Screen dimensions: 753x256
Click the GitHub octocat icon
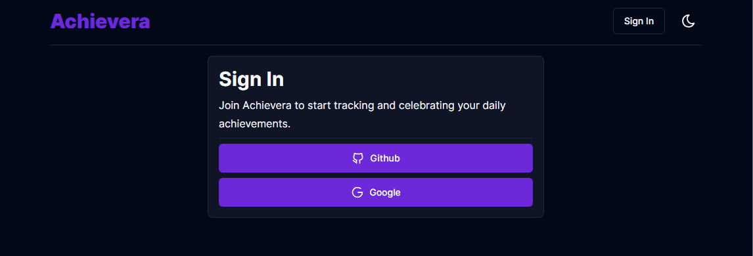(357, 158)
